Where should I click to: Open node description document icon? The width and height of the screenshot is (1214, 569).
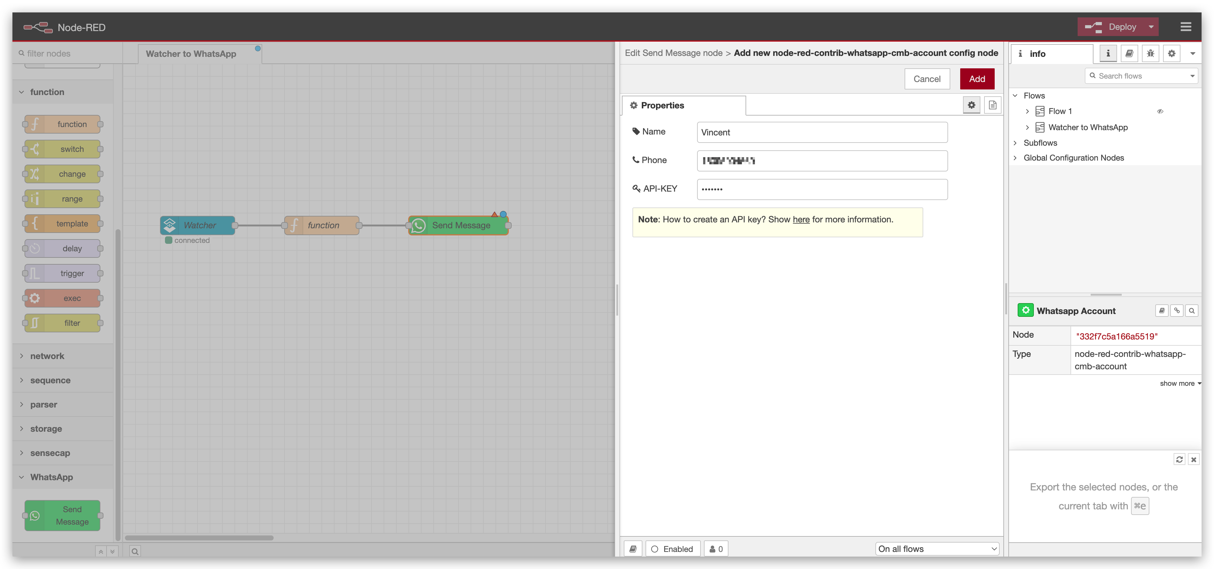[993, 105]
